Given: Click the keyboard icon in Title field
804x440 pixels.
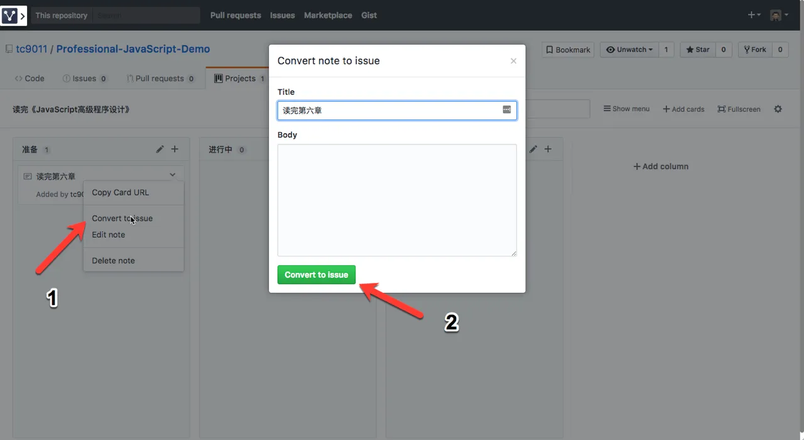Looking at the screenshot, I should 507,109.
